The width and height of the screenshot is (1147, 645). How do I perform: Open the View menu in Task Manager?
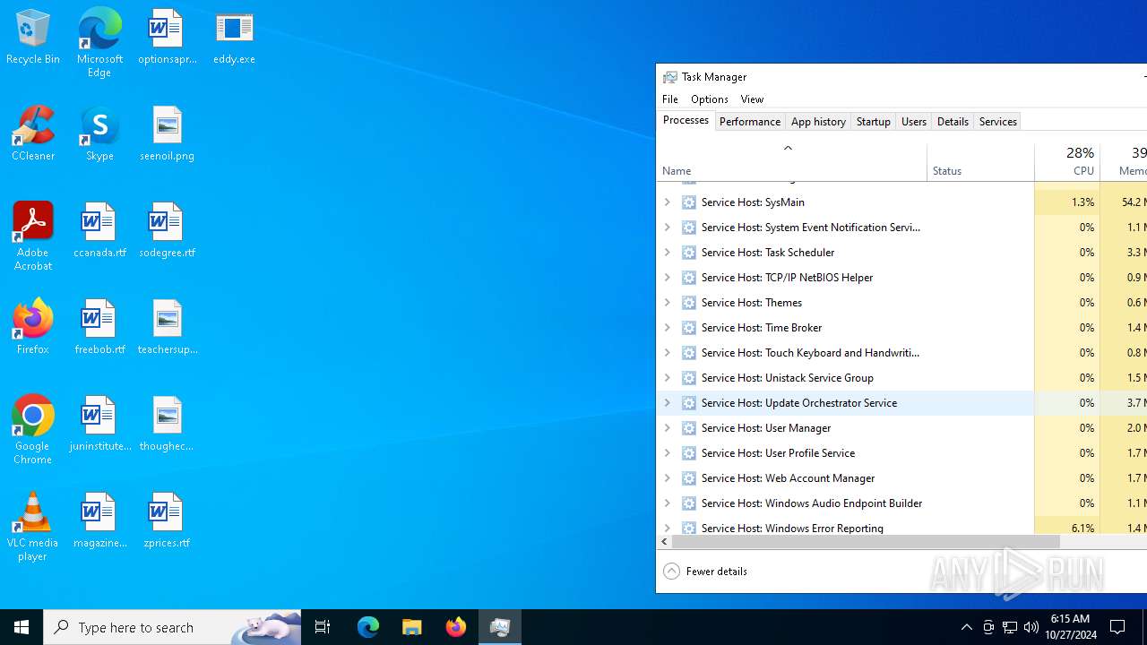pos(752,99)
